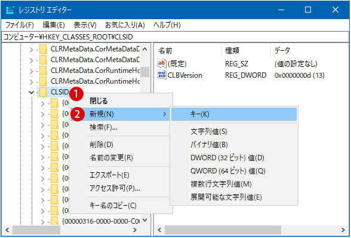Open the 編集(E) menu
The image size is (351, 238).
pos(54,25)
